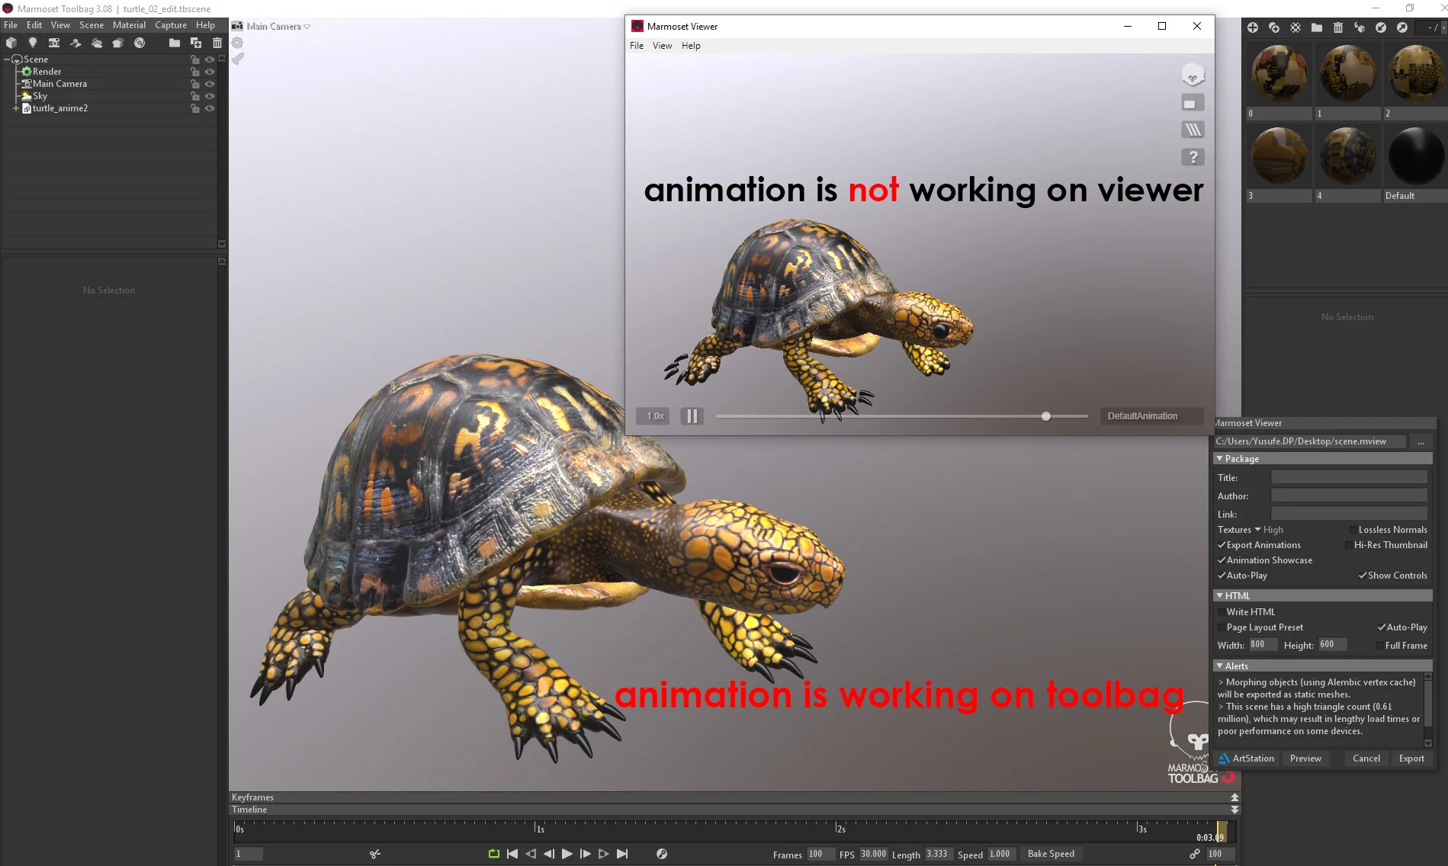This screenshot has width=1448, height=866.
Task: Play the animation in the Toolbag timeline
Action: 567,854
